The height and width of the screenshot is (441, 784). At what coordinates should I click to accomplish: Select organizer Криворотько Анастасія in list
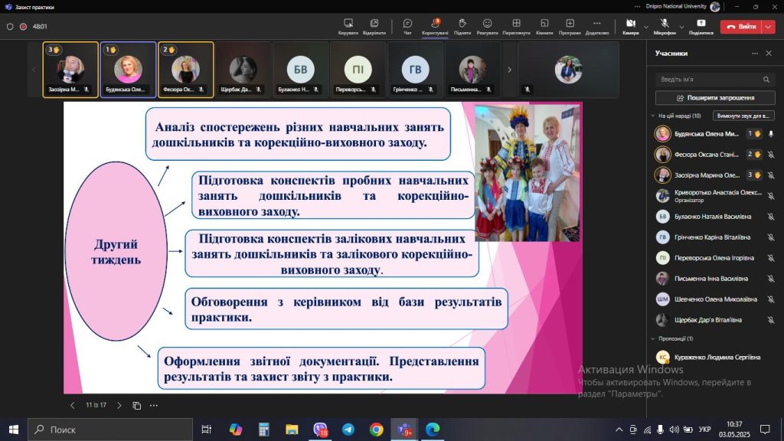715,195
